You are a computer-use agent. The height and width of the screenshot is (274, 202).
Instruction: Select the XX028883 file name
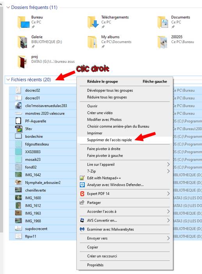33,152
